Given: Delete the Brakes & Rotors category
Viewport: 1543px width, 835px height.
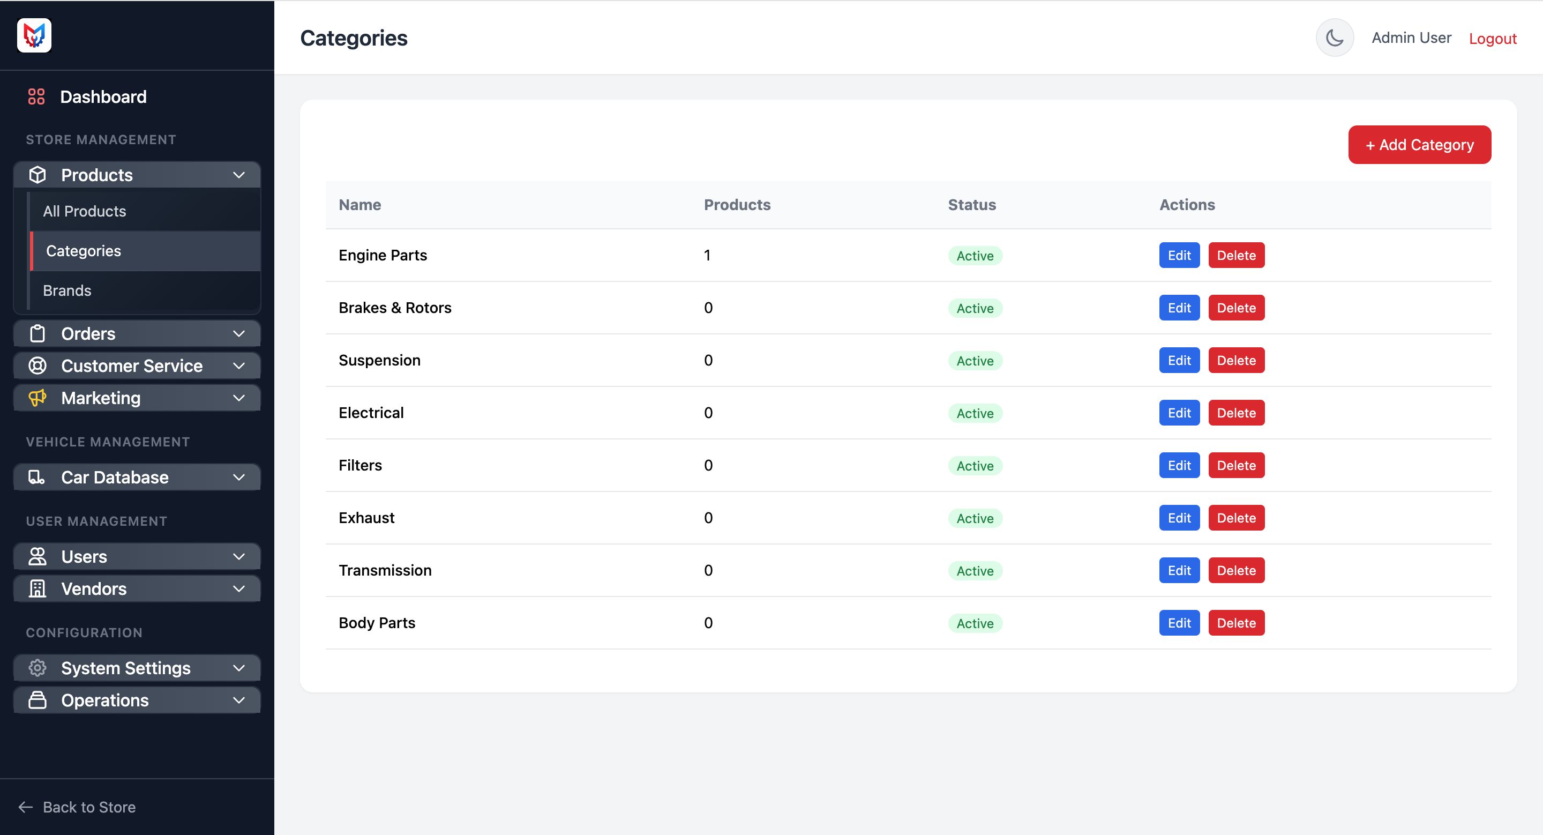Looking at the screenshot, I should pos(1237,308).
